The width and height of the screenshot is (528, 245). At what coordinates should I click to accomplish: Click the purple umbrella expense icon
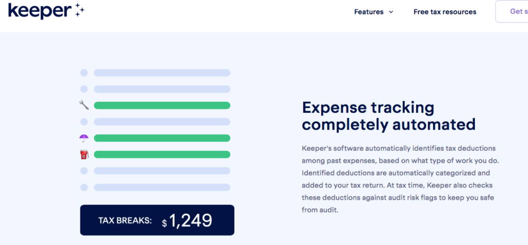84,138
